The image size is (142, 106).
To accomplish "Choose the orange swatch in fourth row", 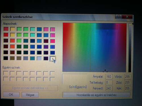I will tap(12, 47).
